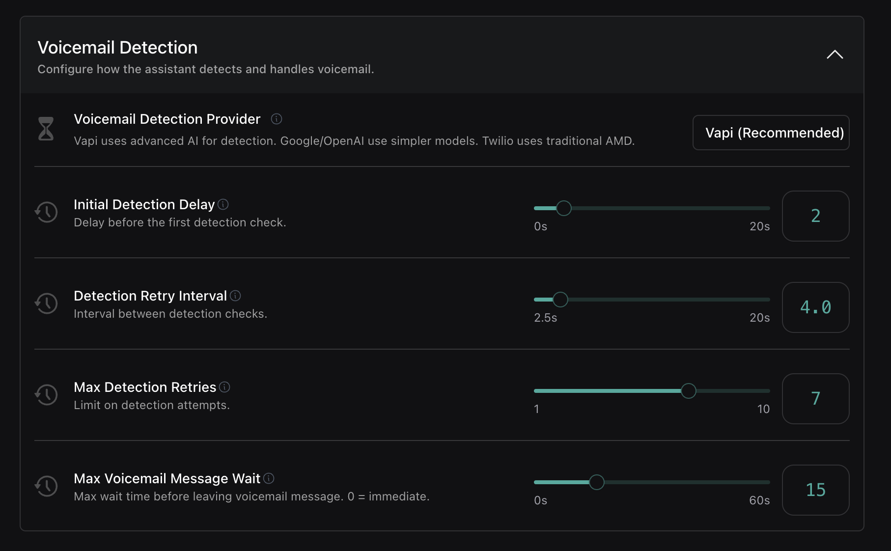The image size is (891, 551).
Task: Show info for Max Voicemail Message Wait
Action: click(269, 478)
